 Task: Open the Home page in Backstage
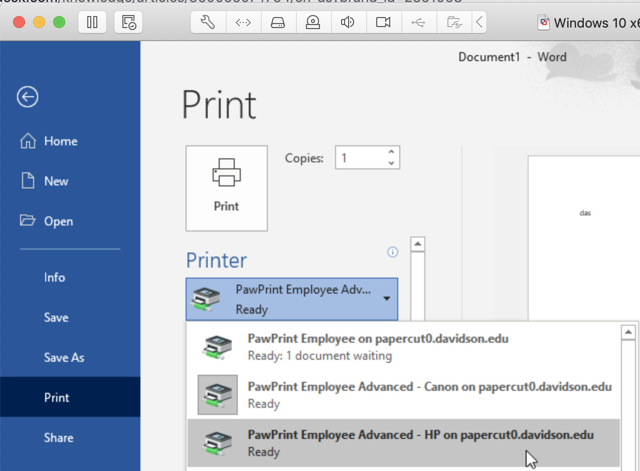(x=70, y=141)
